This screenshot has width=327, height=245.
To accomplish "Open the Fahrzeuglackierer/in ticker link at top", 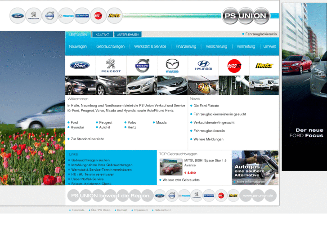I will (261, 34).
